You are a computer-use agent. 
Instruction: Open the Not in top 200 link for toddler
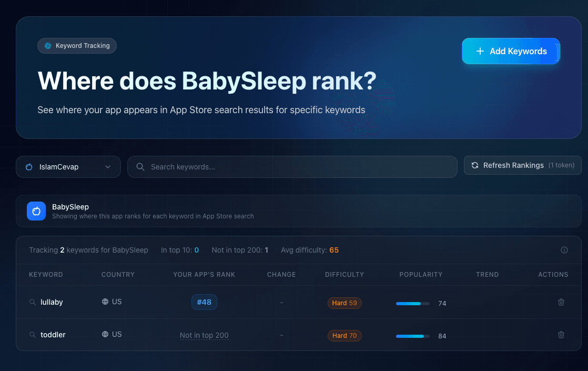point(204,335)
